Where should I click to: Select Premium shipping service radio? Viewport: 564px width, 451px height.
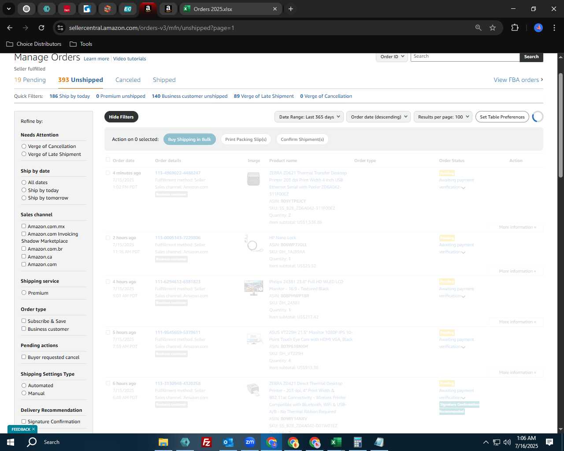click(24, 293)
